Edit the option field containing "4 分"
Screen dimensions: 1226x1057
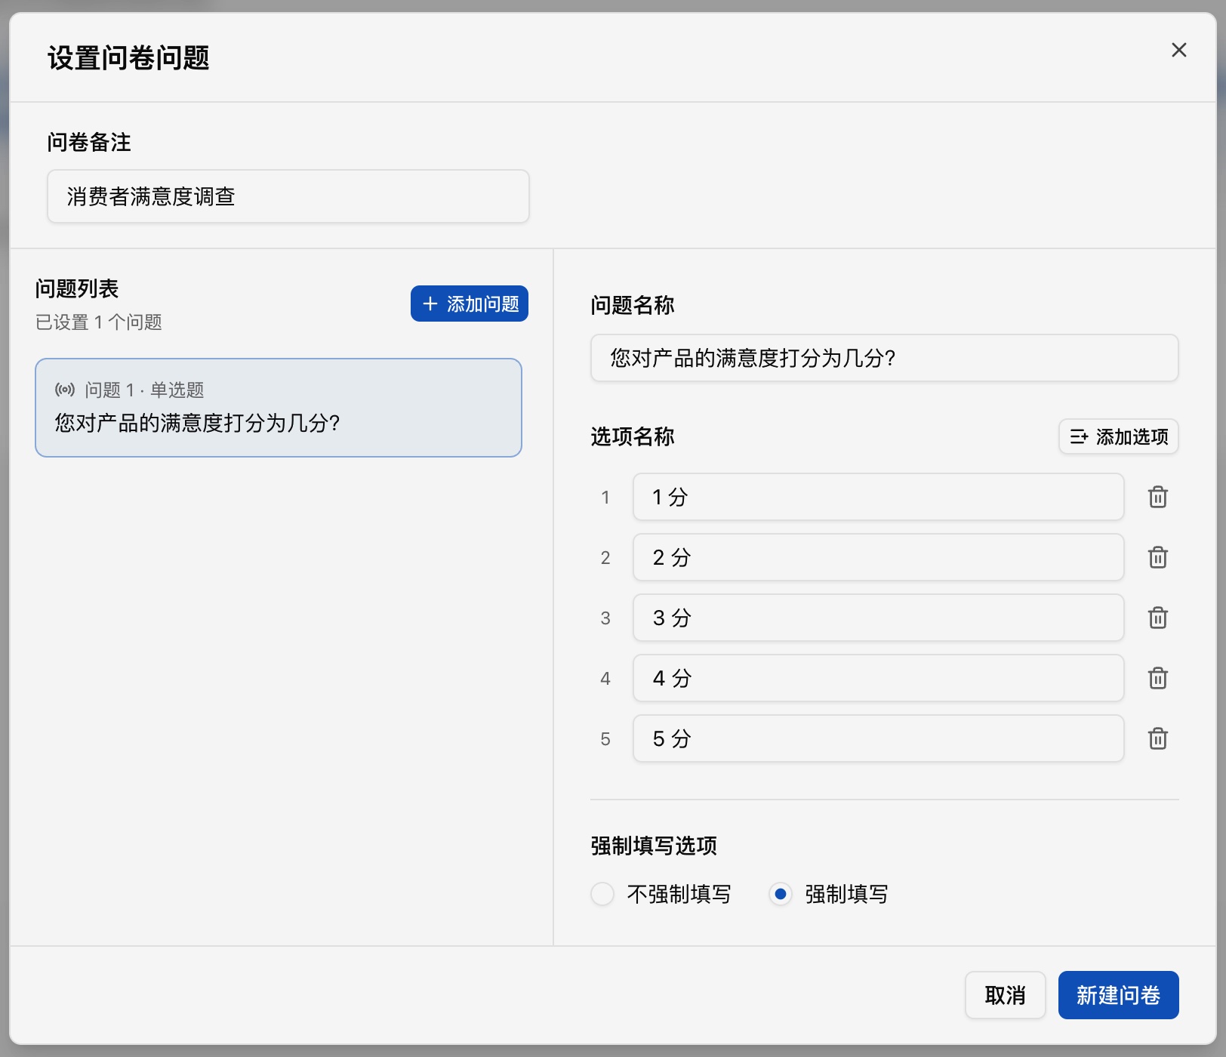tap(878, 678)
